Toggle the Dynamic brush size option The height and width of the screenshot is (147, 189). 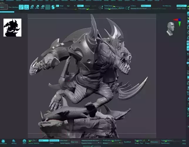tap(121, 8)
